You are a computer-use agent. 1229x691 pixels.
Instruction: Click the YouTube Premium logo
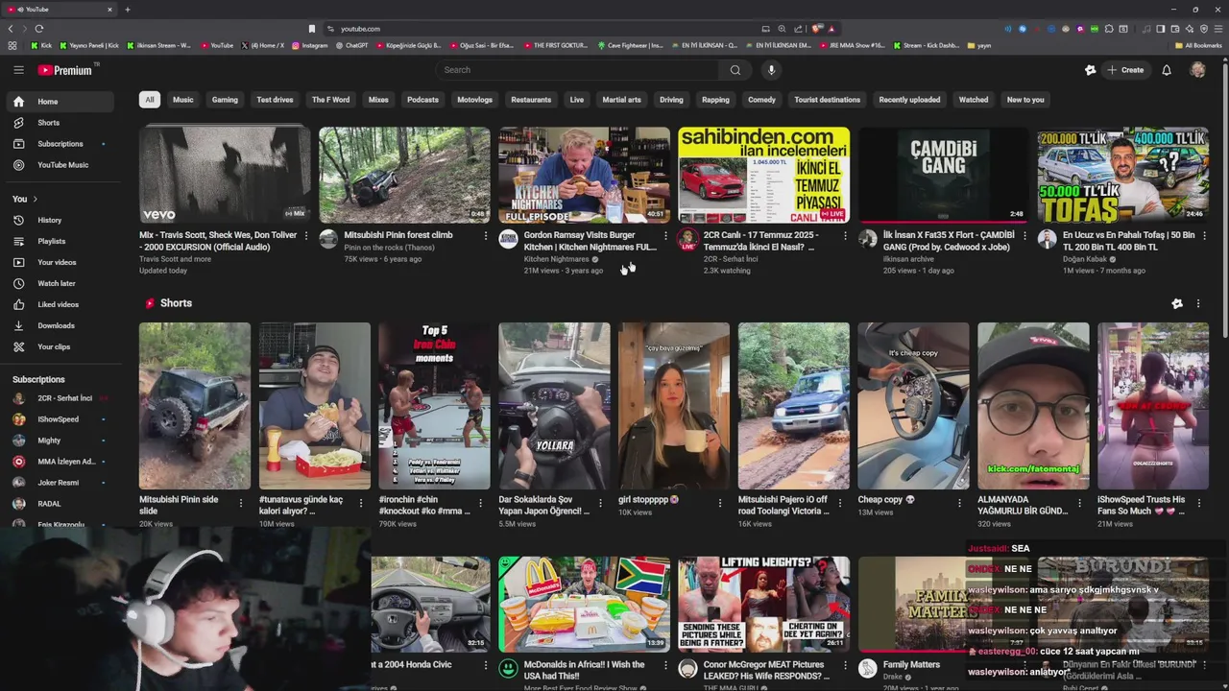65,70
